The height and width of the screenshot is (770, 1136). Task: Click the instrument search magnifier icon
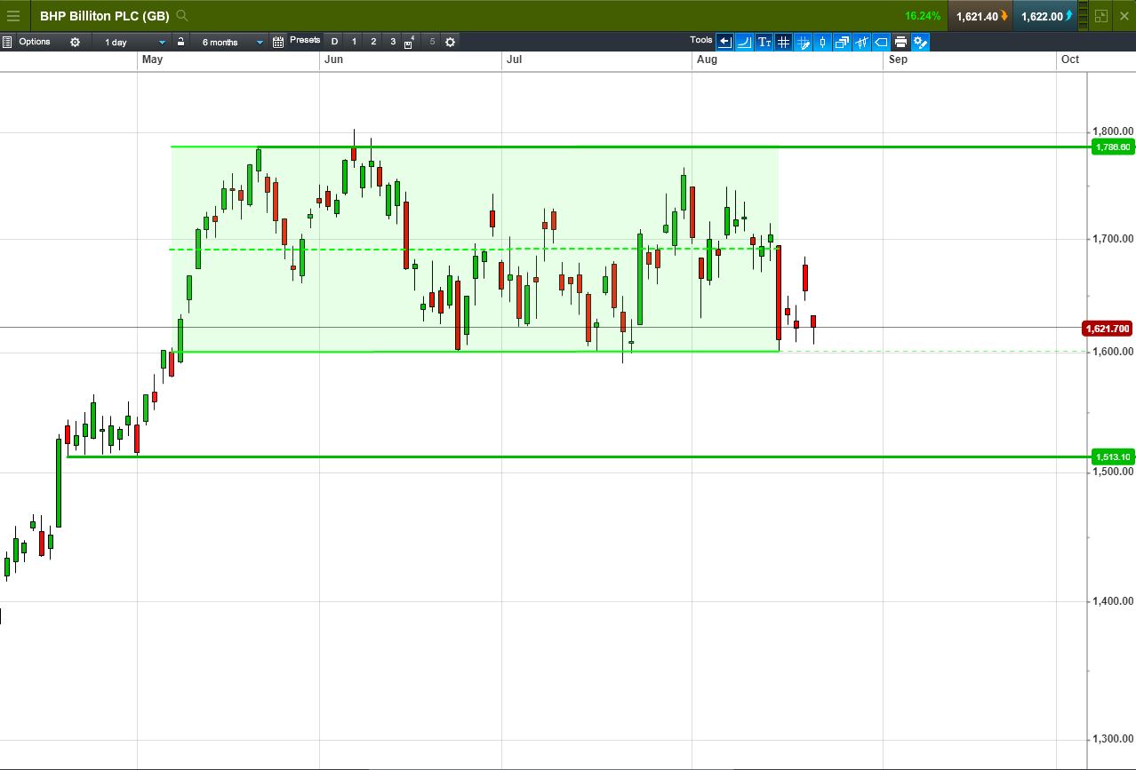click(182, 16)
